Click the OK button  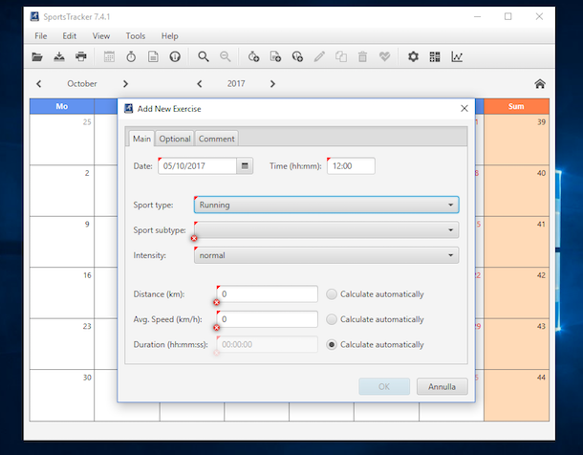(x=384, y=386)
